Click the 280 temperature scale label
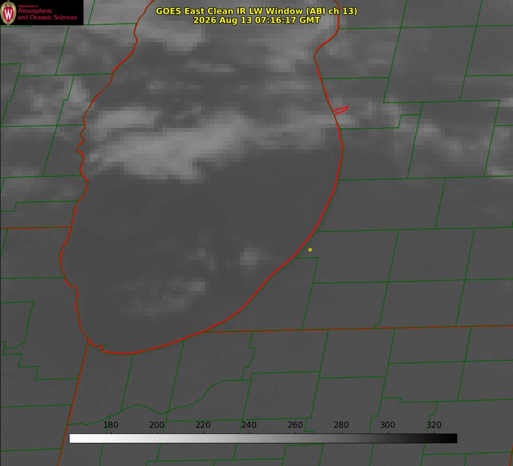Image resolution: width=513 pixels, height=466 pixels. (341, 425)
